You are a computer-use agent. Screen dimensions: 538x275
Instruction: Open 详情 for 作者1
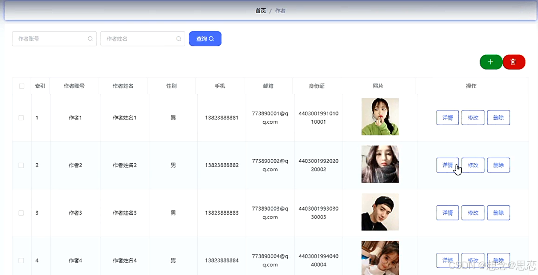[447, 118]
